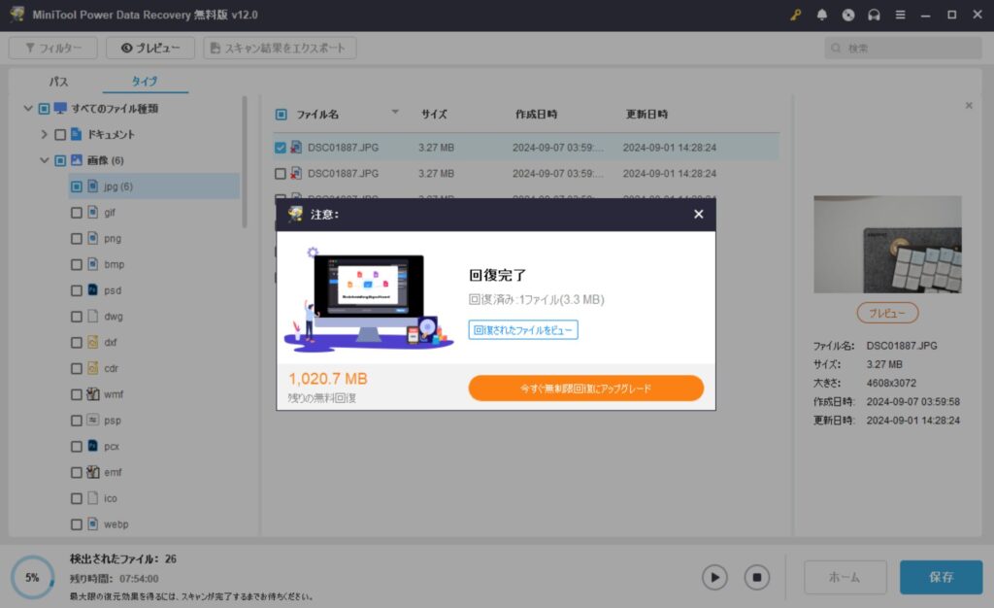Click the key registration icon

click(x=796, y=15)
